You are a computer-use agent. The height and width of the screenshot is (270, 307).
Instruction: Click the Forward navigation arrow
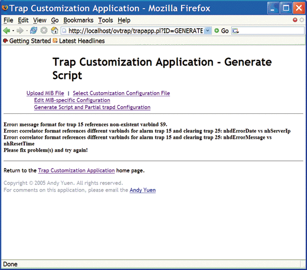[20, 31]
